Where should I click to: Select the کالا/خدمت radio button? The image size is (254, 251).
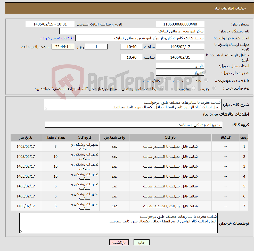[165, 80]
